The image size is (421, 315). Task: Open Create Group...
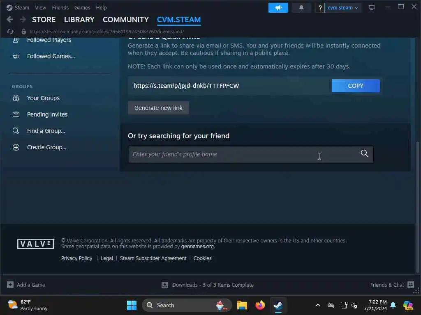(47, 147)
